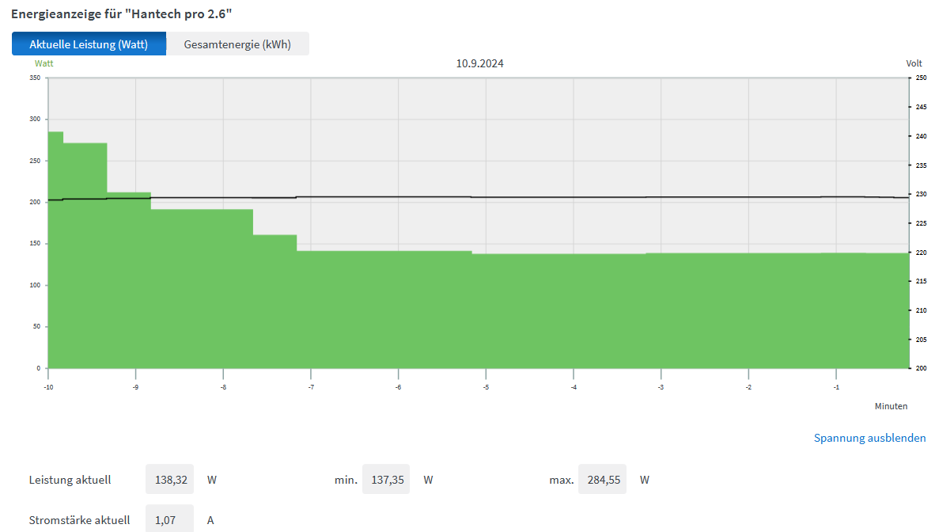Click the Volt axis label
The width and height of the screenshot is (939, 532).
[x=914, y=63]
